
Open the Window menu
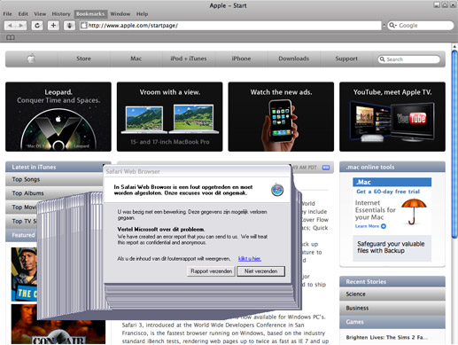[120, 14]
